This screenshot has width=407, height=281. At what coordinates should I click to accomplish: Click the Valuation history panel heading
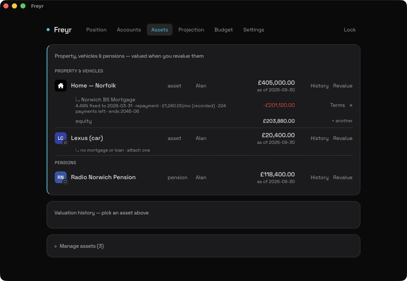(x=101, y=213)
